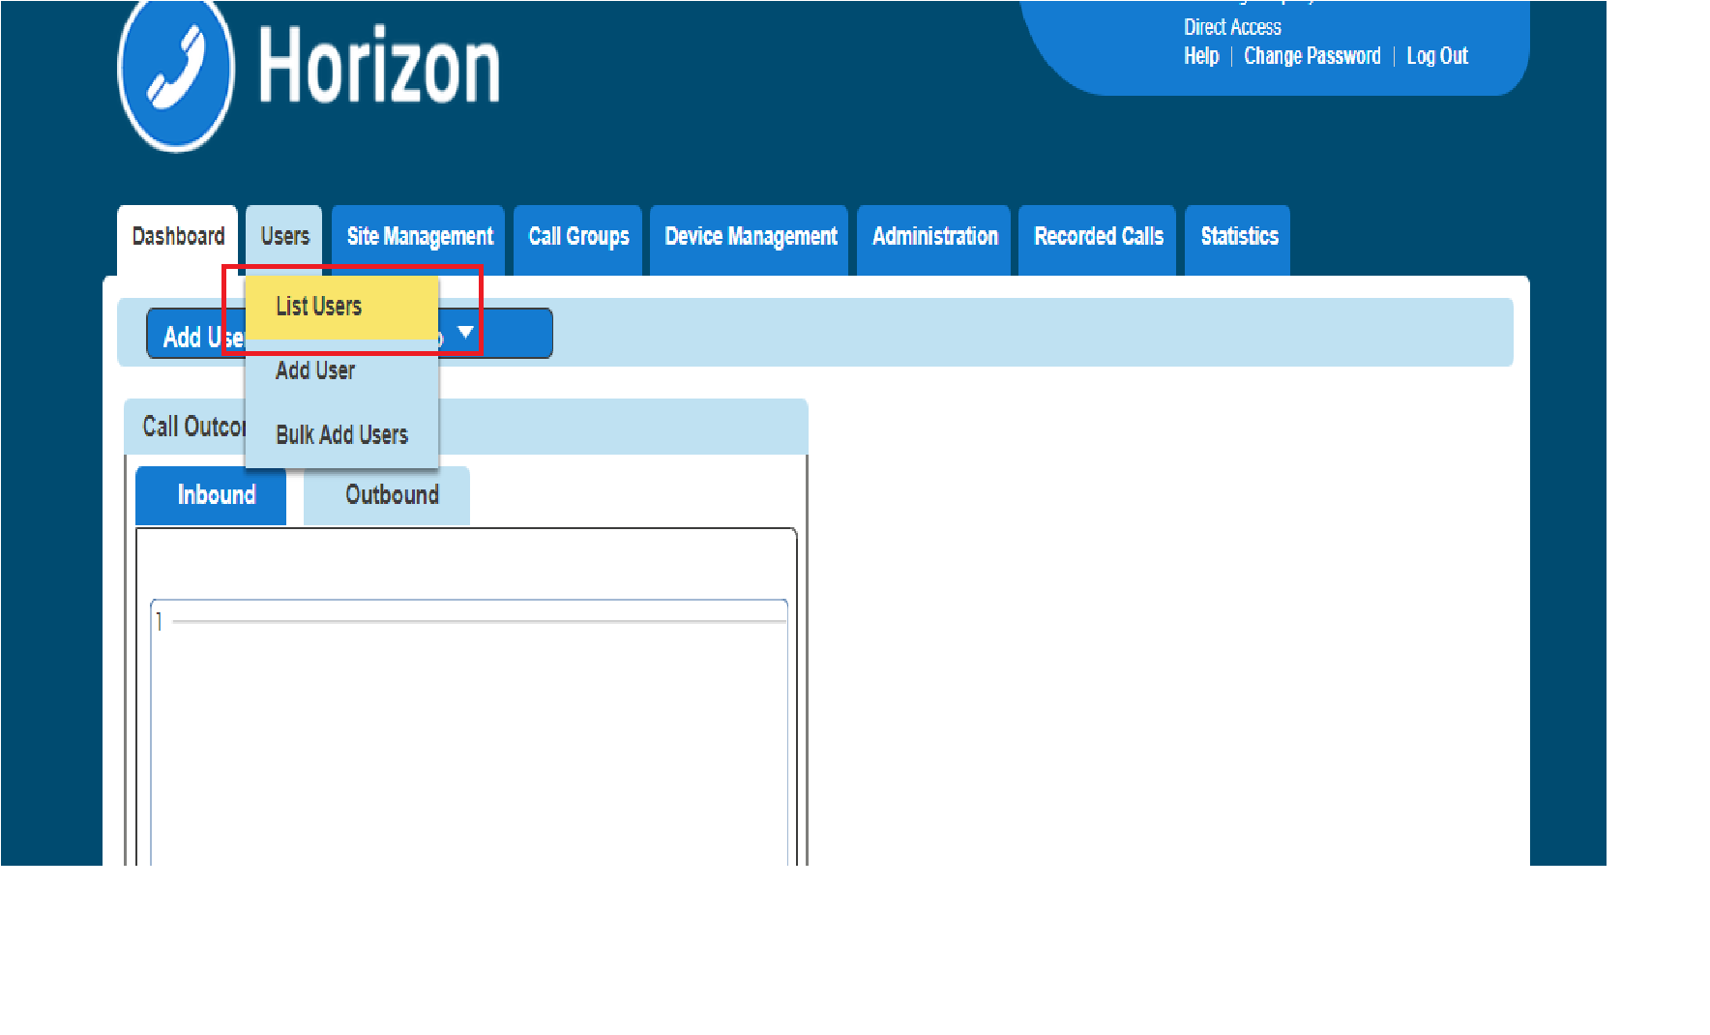Switch to the Inbound call outcomes tab

[x=211, y=495]
